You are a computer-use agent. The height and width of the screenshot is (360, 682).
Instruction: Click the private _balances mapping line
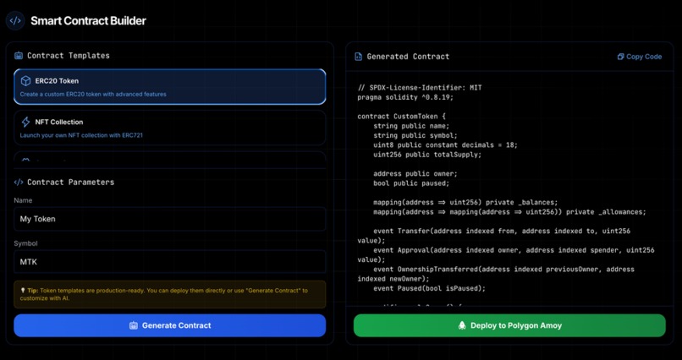click(465, 202)
